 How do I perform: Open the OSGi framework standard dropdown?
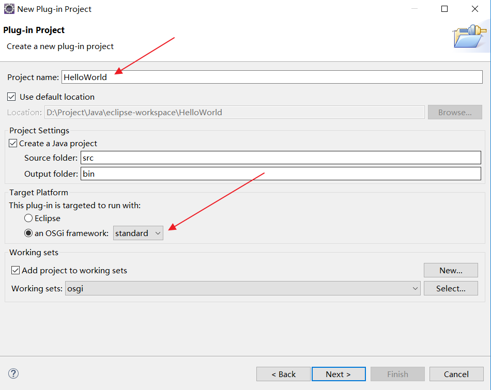(138, 233)
